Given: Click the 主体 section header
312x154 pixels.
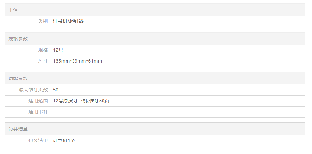Looking at the screenshot, I should [x=13, y=10].
